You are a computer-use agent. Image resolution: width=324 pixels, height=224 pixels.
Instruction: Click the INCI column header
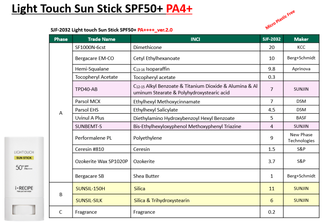(x=195, y=39)
